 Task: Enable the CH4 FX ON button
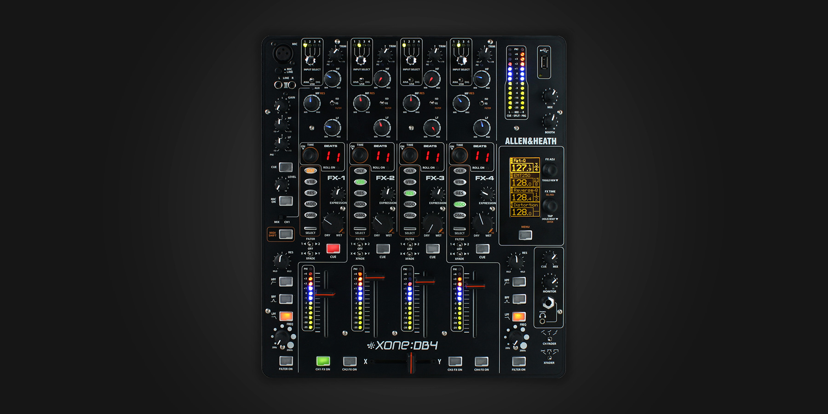482,361
